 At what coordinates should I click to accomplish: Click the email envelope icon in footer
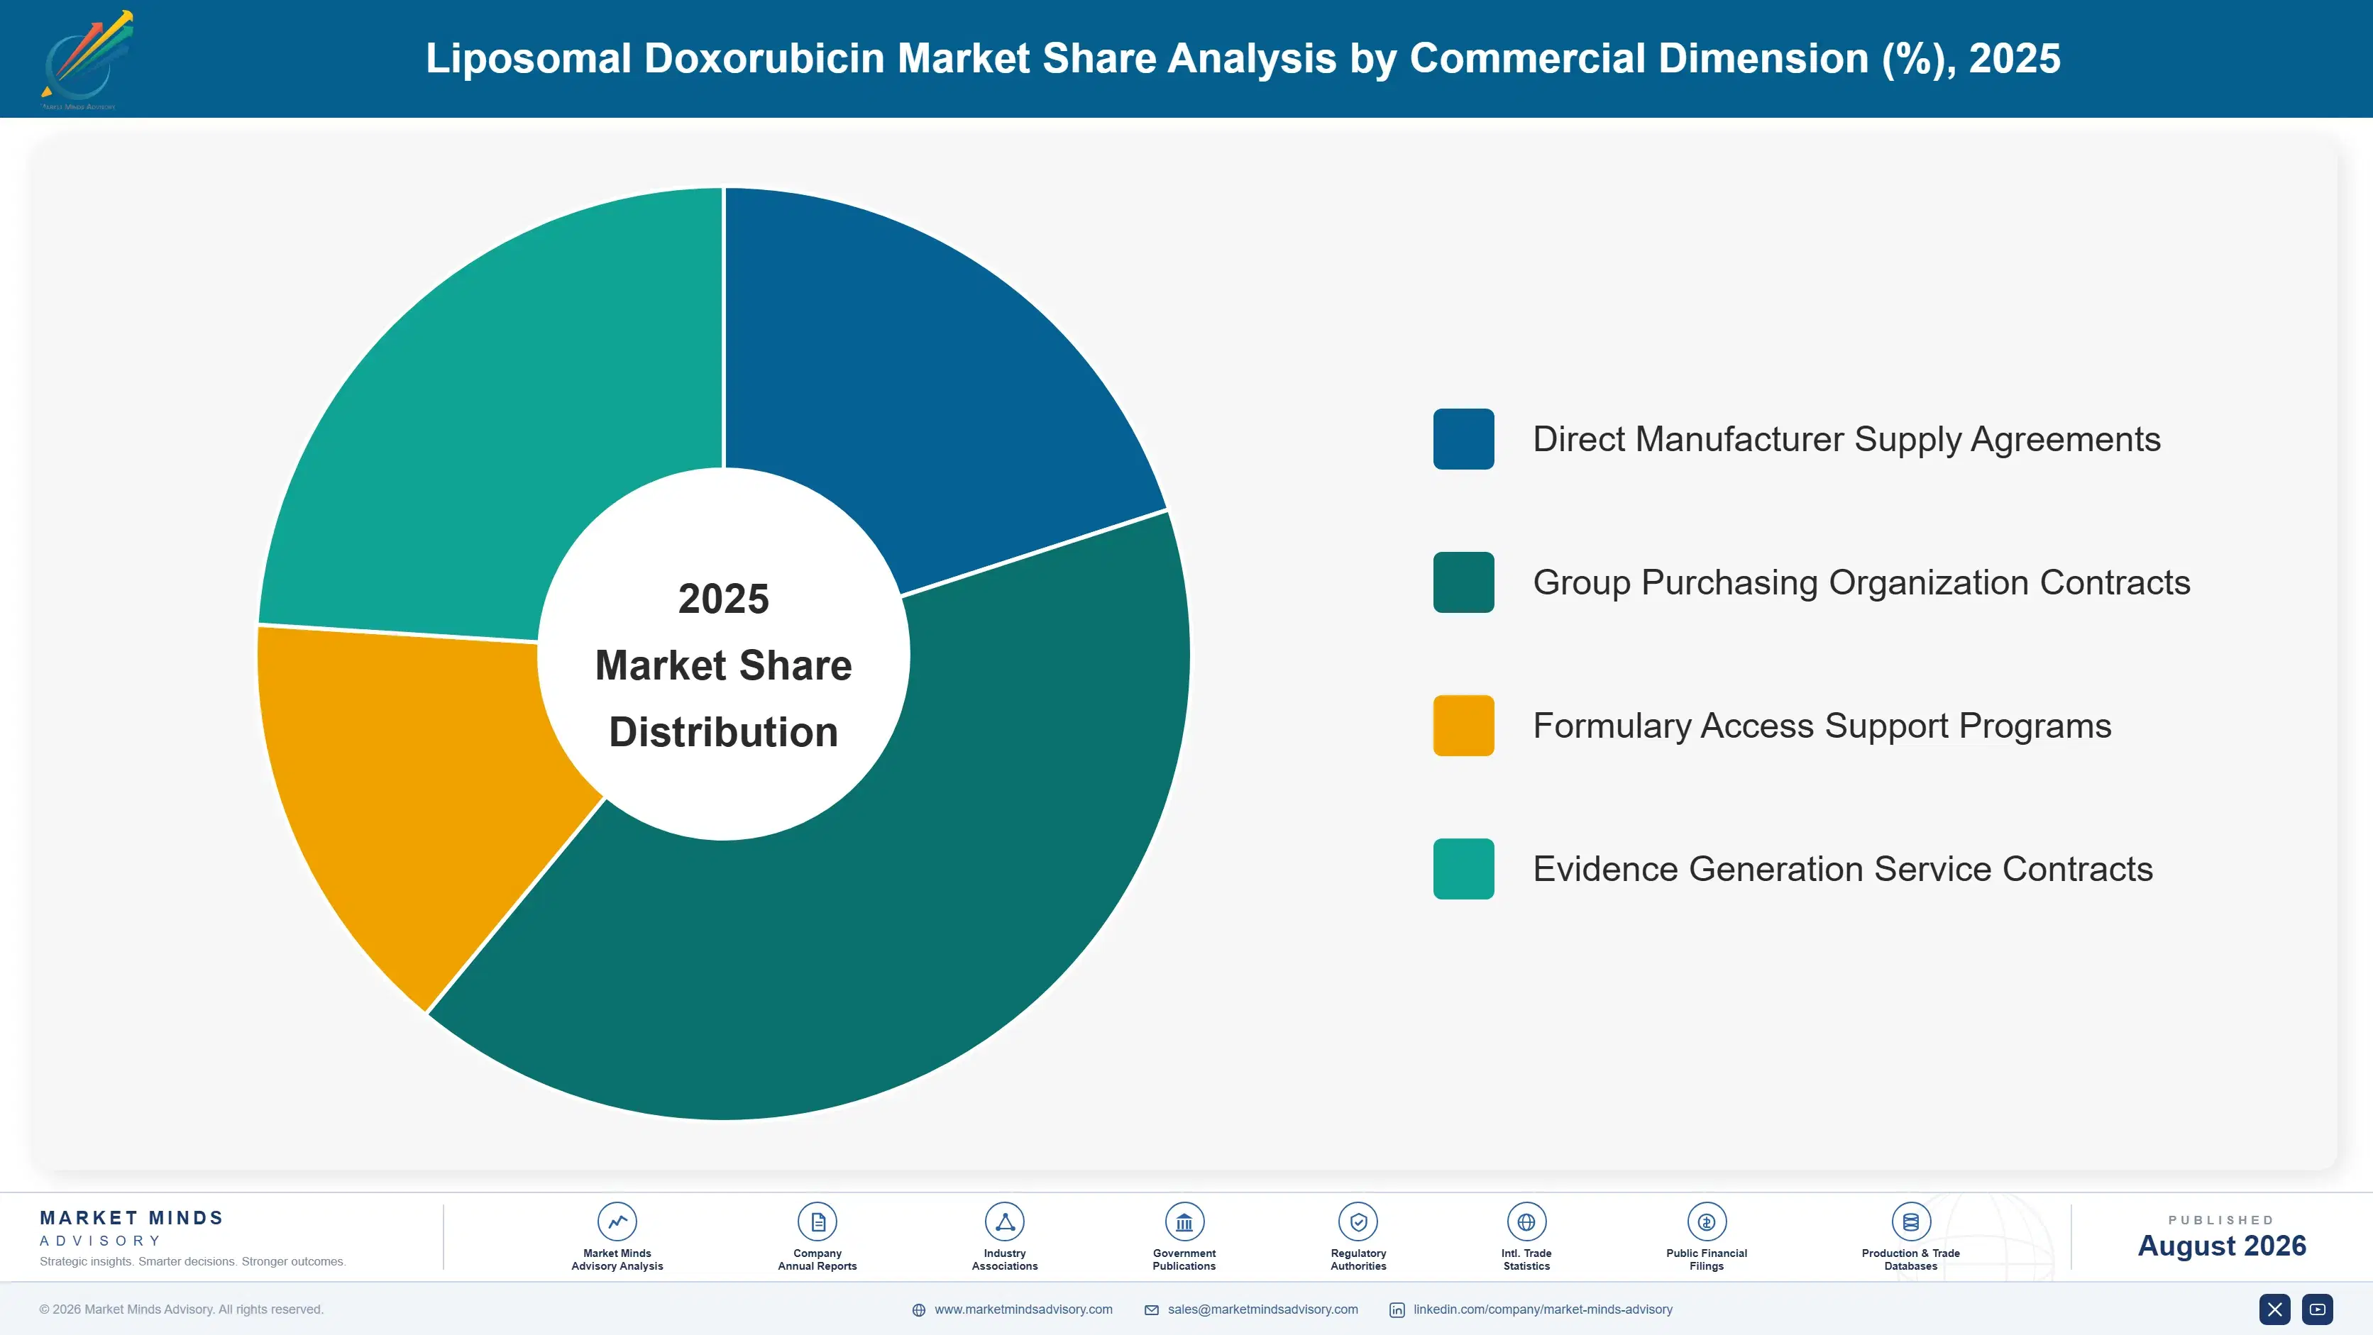tap(1152, 1310)
